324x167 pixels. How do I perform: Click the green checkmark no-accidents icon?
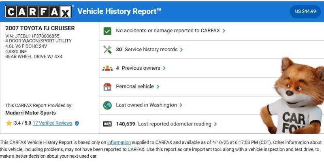click(107, 31)
